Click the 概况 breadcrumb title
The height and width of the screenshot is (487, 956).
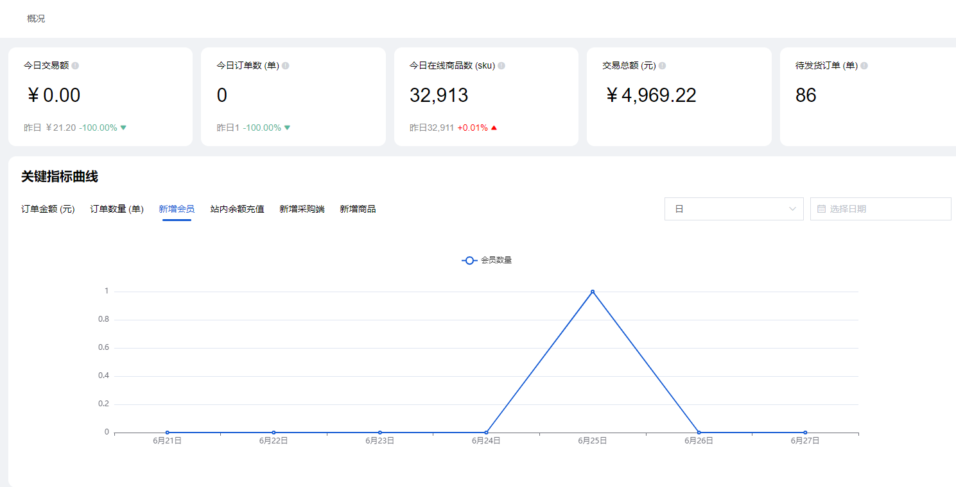click(36, 19)
